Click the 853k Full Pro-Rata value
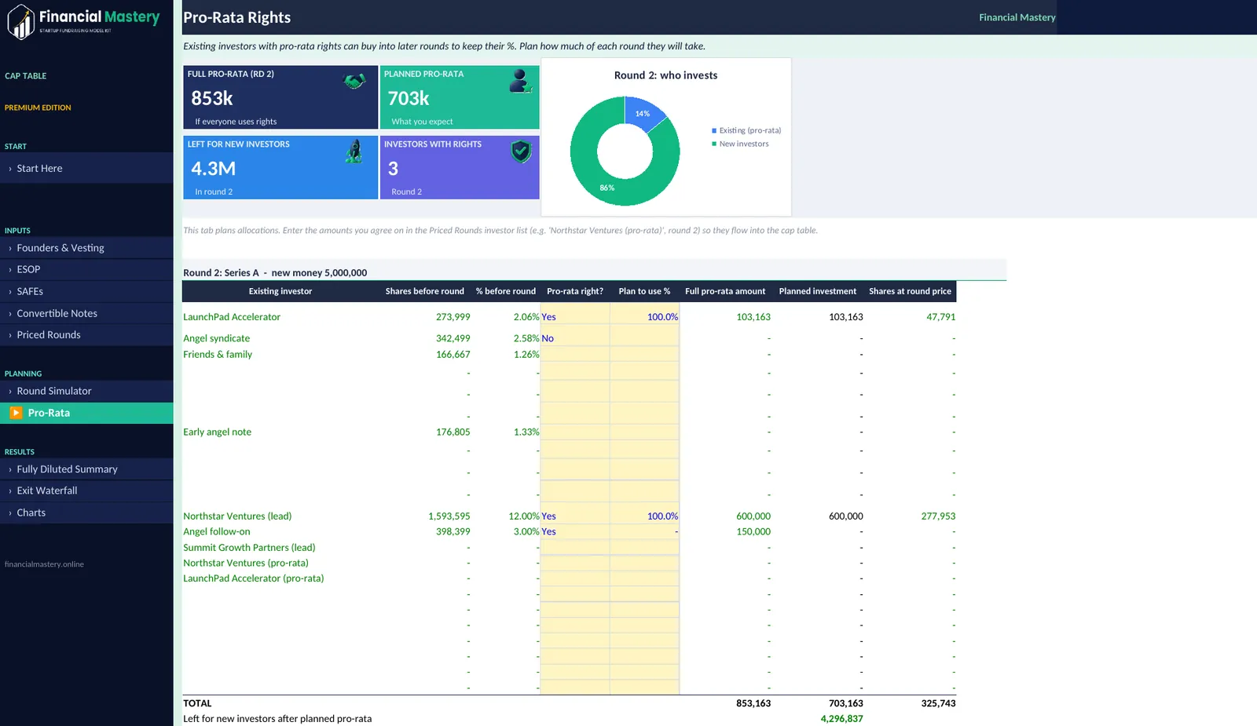Screen dimensions: 1257x726 tap(212, 98)
